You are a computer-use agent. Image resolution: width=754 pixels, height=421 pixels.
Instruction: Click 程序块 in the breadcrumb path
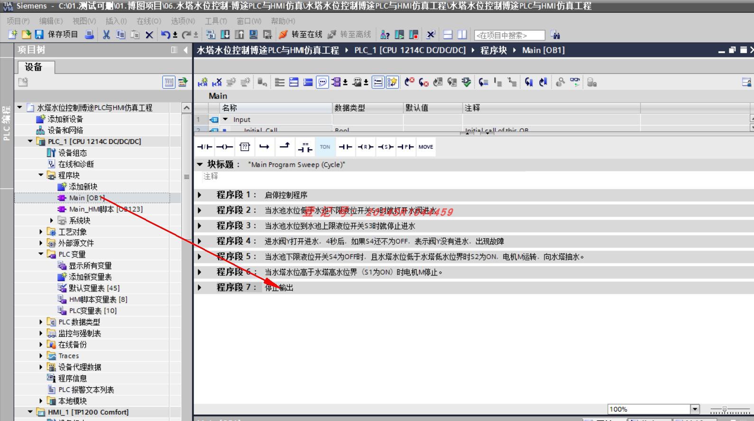494,50
